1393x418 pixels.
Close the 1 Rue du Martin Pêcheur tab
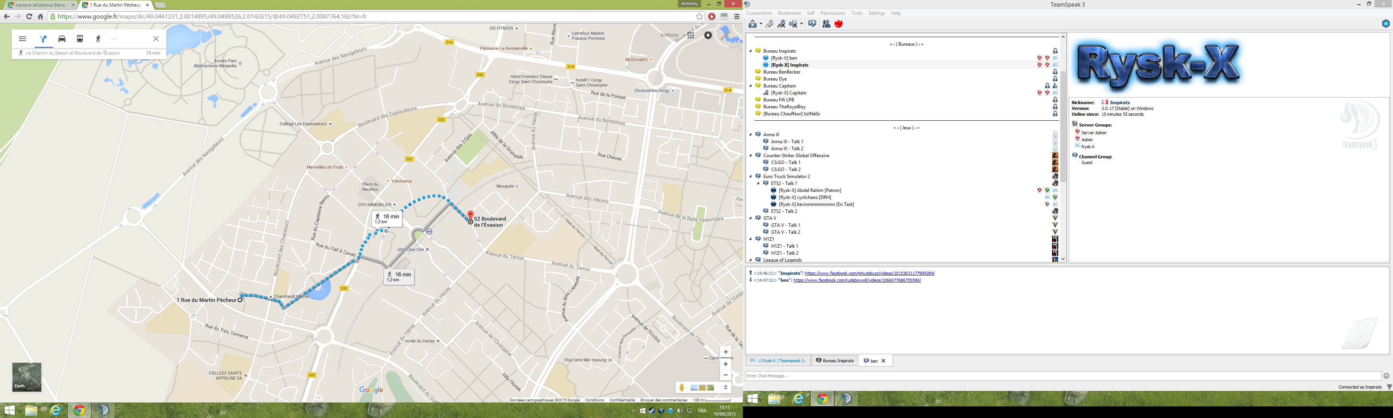click(147, 5)
